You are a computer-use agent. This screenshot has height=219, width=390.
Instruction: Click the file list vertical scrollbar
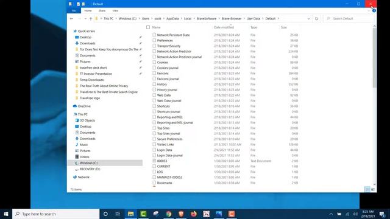point(374,57)
